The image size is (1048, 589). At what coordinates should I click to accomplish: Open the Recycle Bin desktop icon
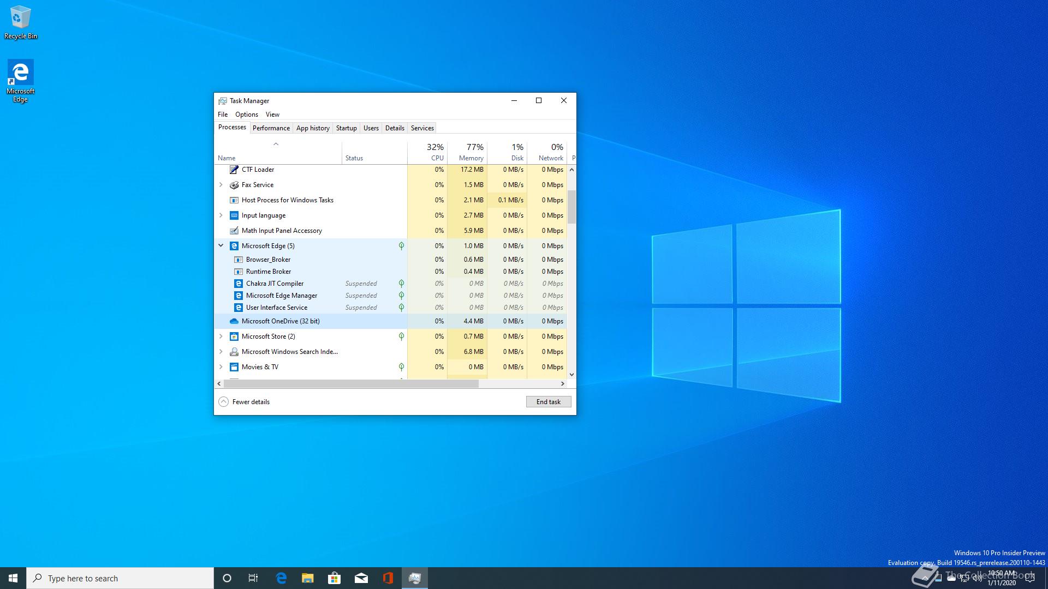20,22
